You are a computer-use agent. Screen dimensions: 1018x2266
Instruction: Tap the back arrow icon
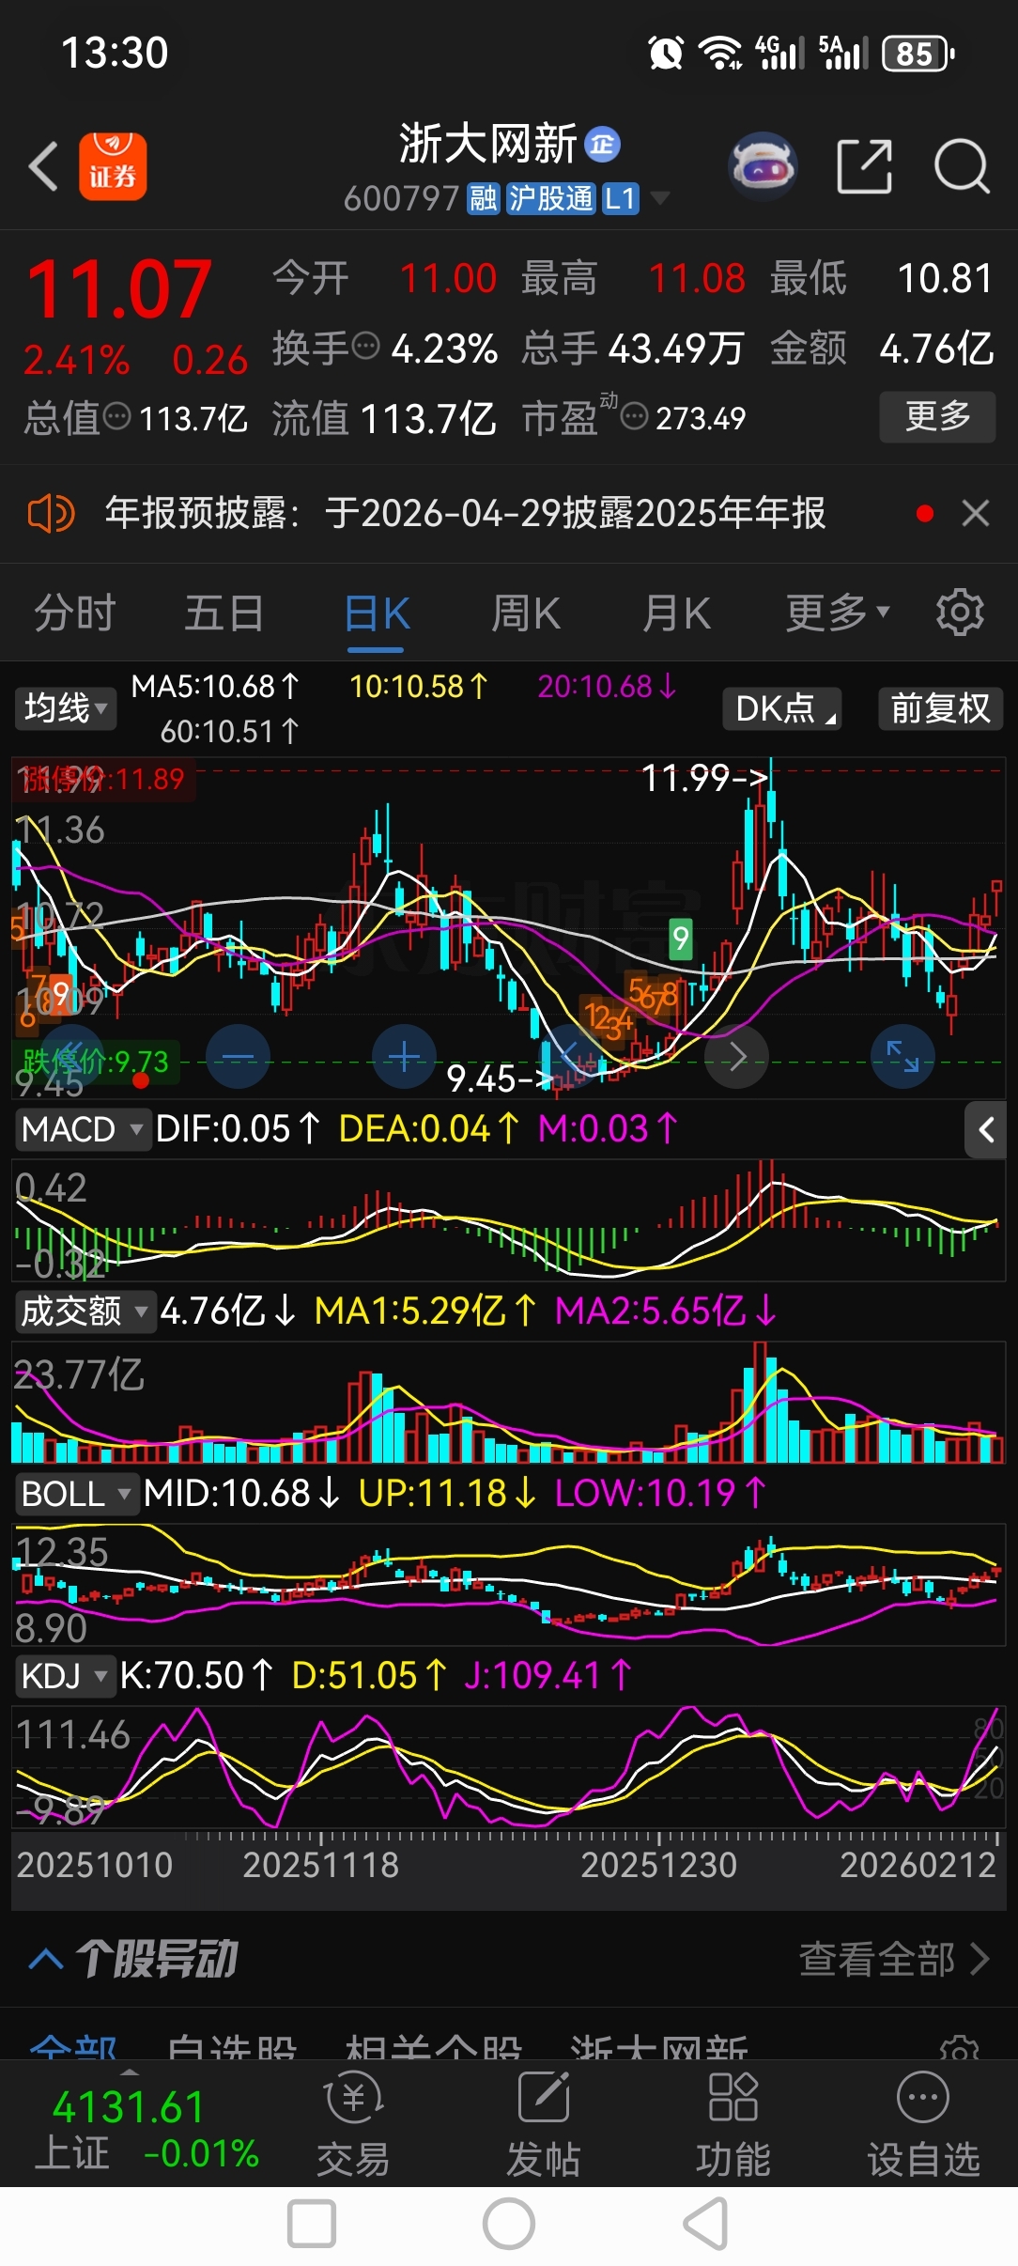click(43, 166)
